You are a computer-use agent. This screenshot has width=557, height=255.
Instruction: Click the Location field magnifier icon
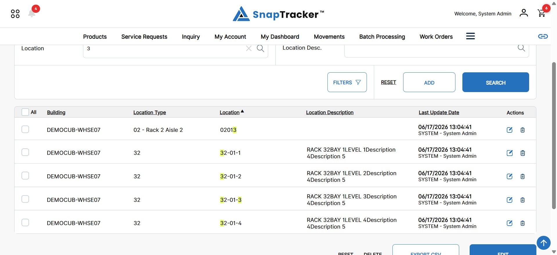point(260,49)
